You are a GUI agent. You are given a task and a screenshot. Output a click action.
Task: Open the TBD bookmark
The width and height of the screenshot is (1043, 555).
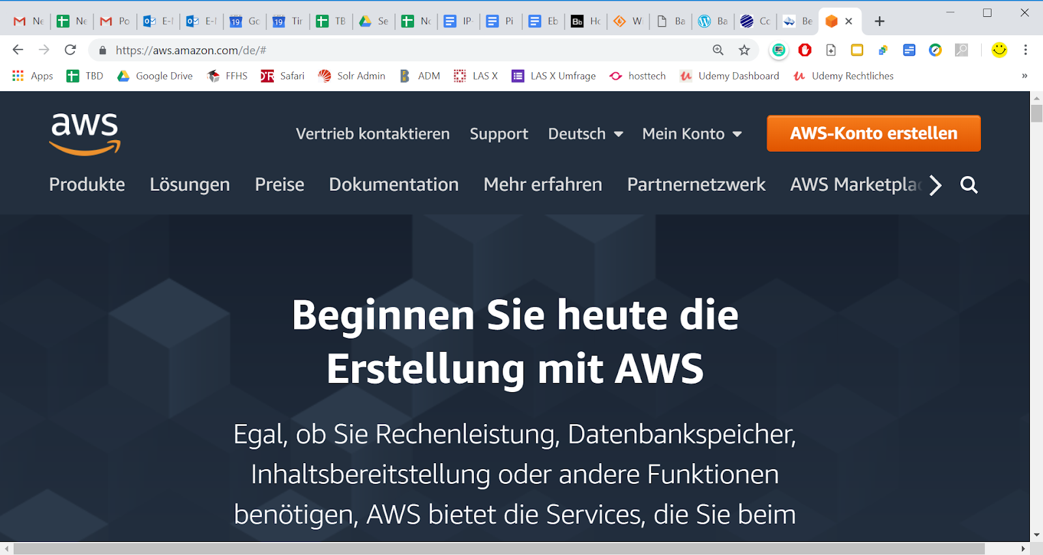[85, 76]
